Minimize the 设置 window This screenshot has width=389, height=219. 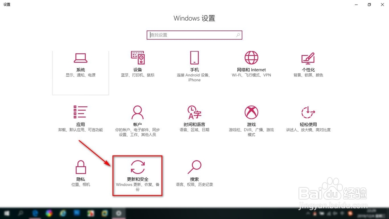[356, 4]
